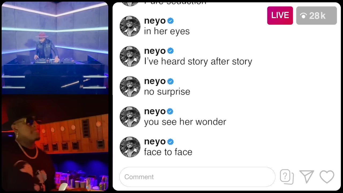
Task: Tap the heart like icon
Action: [327, 177]
